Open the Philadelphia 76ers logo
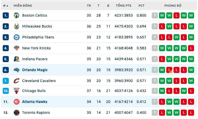This screenshot has width=198, height=119. pyautogui.click(x=17, y=37)
